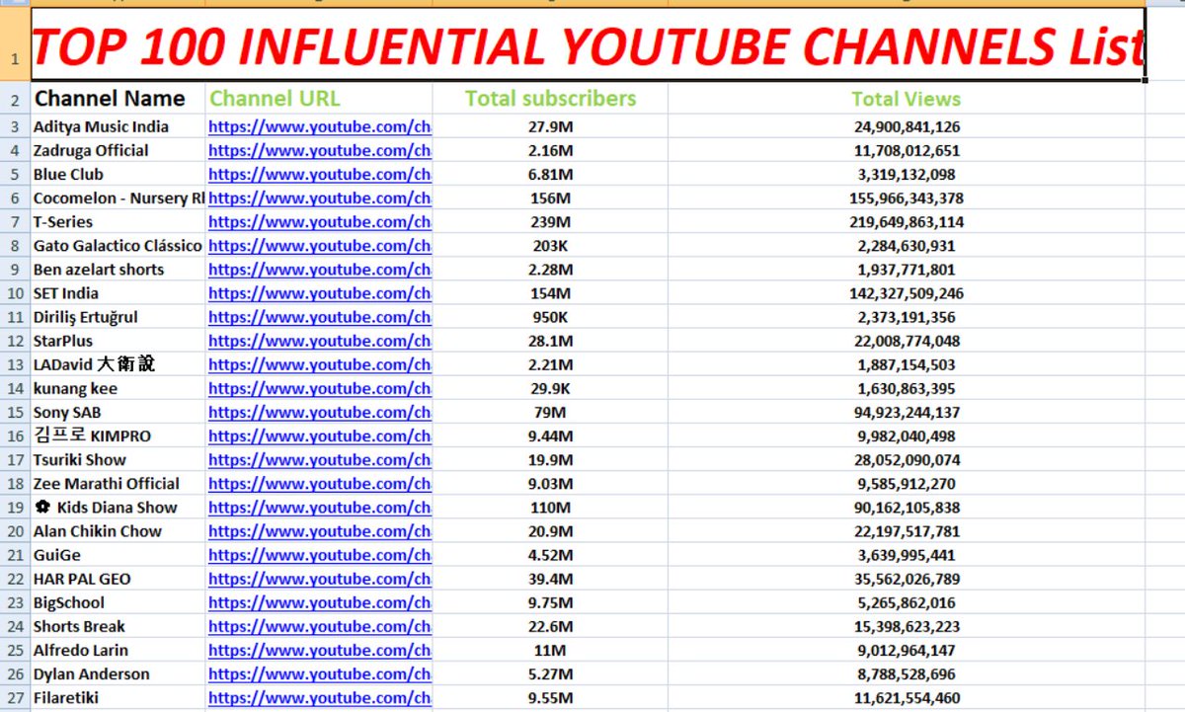This screenshot has width=1185, height=712.
Task: Select the kunang kee name cell
Action: pyautogui.click(x=118, y=388)
